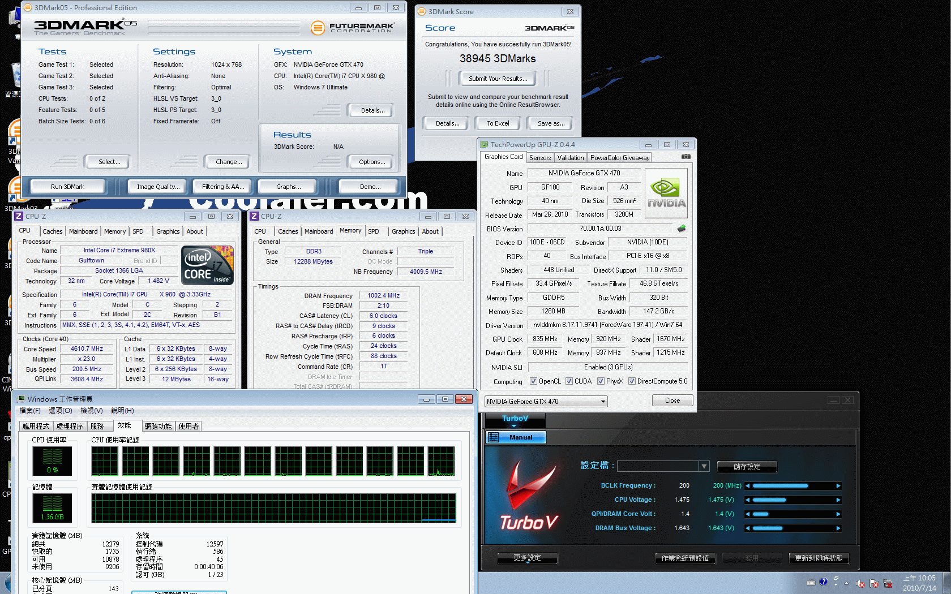Open 檢視(V) menu in Task Manager
The width and height of the screenshot is (951, 594).
(x=92, y=411)
